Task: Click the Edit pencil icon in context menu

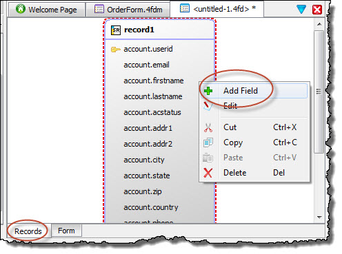Action: pos(208,106)
